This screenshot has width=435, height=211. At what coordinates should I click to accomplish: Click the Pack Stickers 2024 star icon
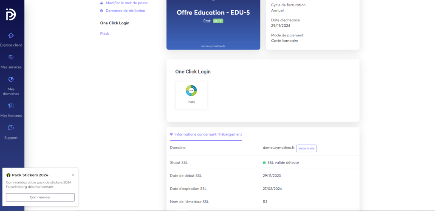[x=8, y=175]
